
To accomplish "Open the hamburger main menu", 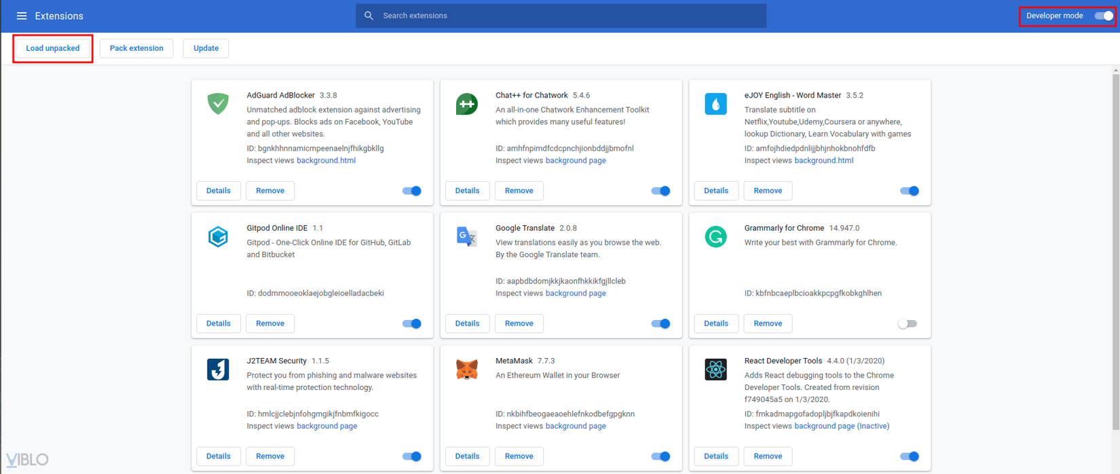I will [x=22, y=16].
